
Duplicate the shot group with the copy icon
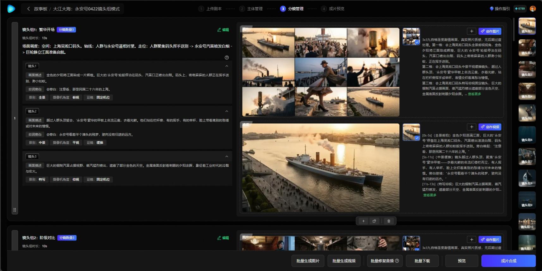[374, 221]
